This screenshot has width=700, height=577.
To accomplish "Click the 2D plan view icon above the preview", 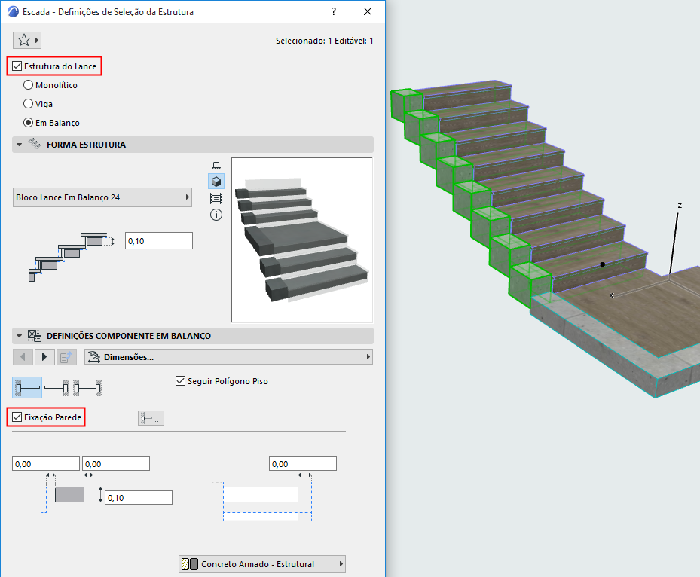I will [215, 164].
